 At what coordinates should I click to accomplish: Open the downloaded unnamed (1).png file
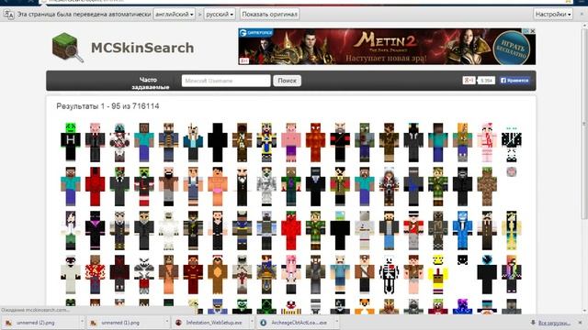click(127, 323)
